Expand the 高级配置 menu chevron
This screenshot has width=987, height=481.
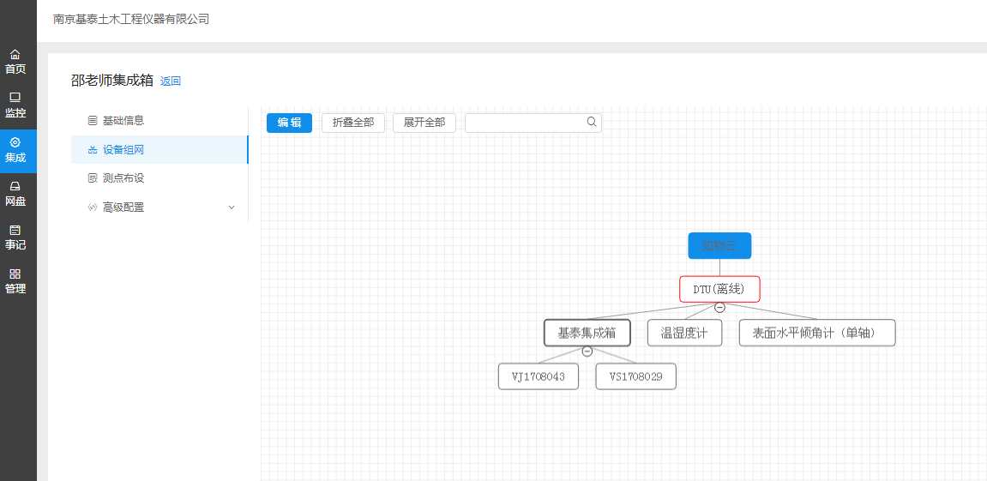coord(232,207)
